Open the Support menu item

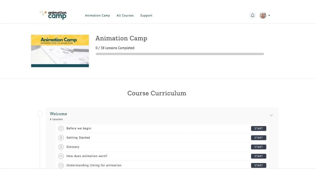[146, 15]
